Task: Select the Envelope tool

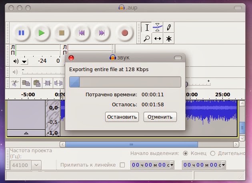Action: point(158,27)
